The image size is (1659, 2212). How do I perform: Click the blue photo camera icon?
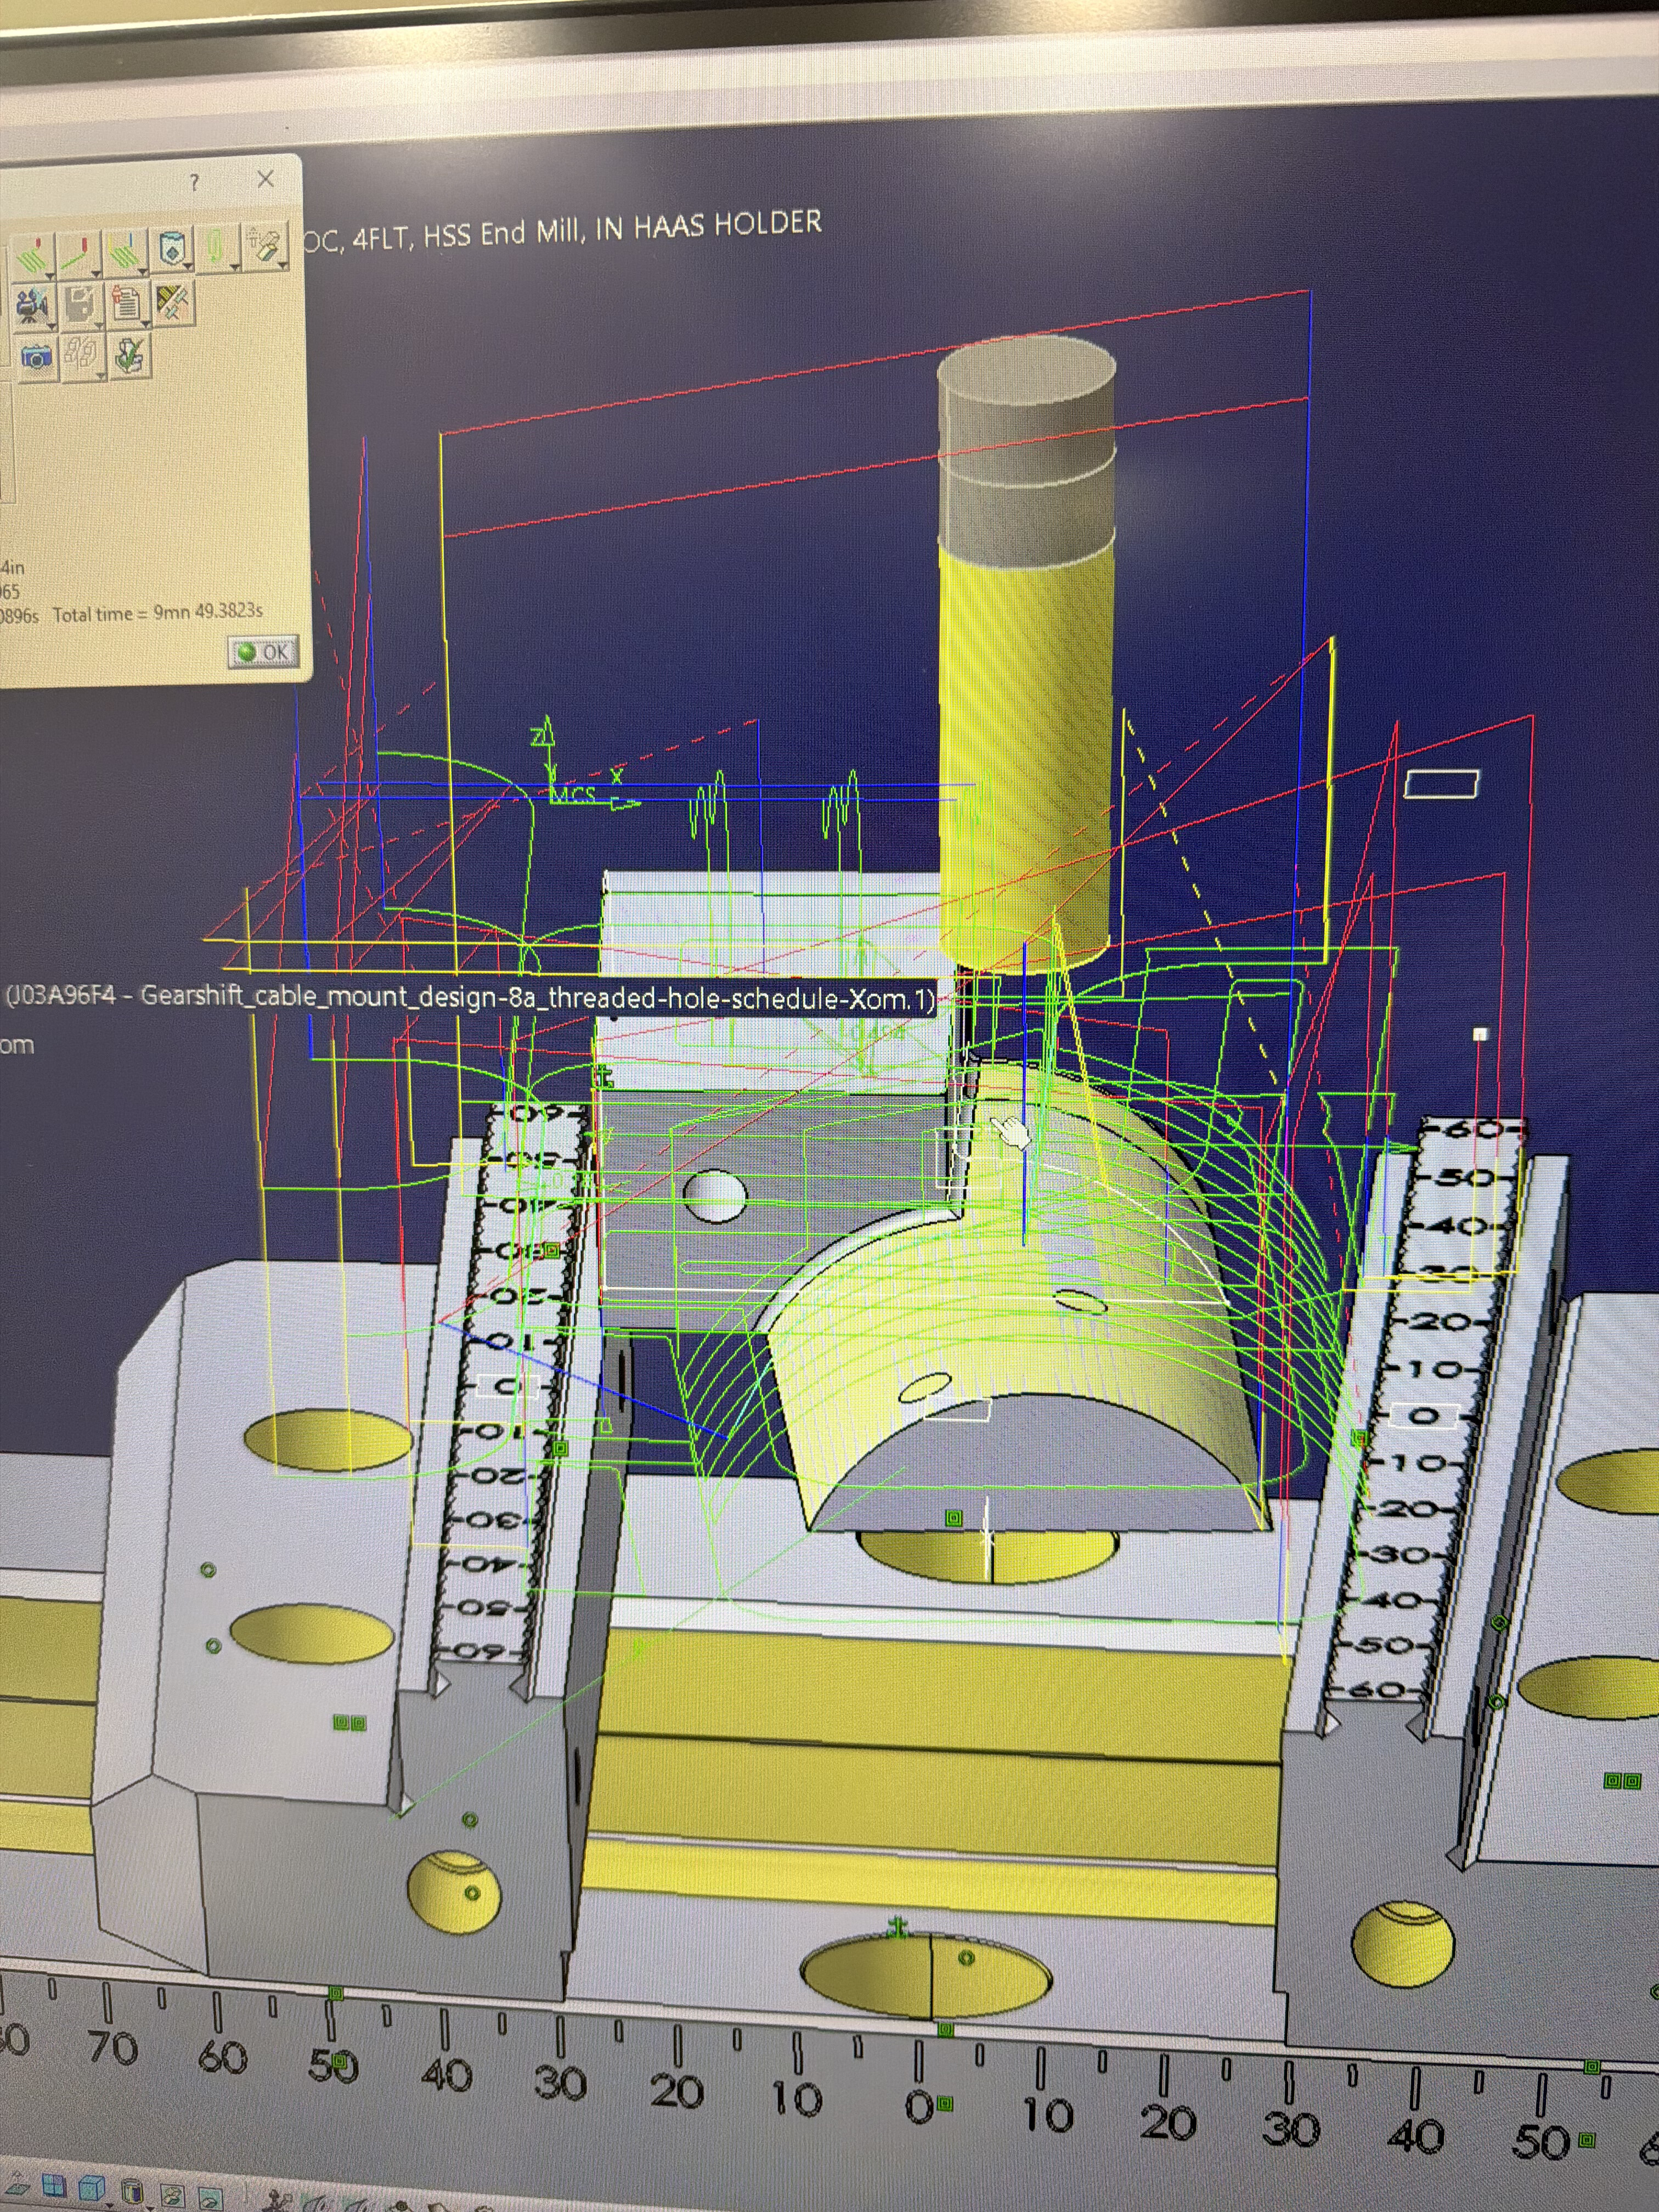tap(37, 358)
